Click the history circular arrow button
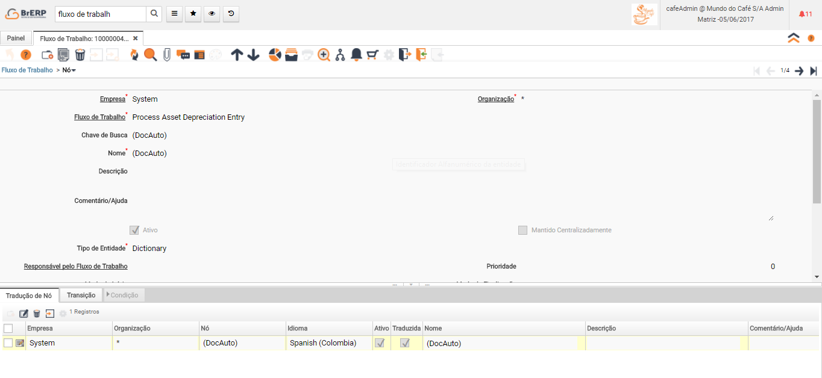The image size is (822, 378). [231, 14]
